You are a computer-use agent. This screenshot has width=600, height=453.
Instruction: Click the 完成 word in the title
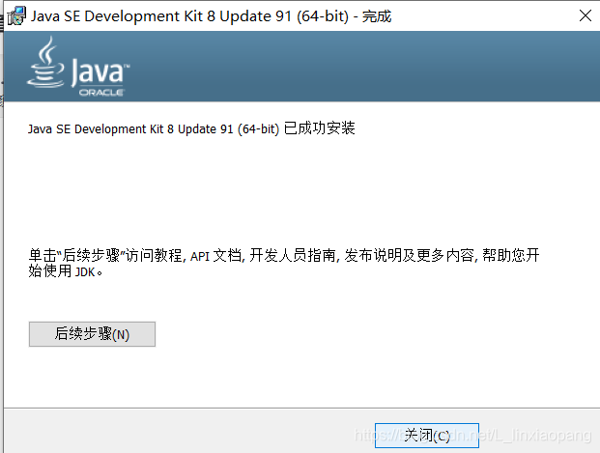377,16
